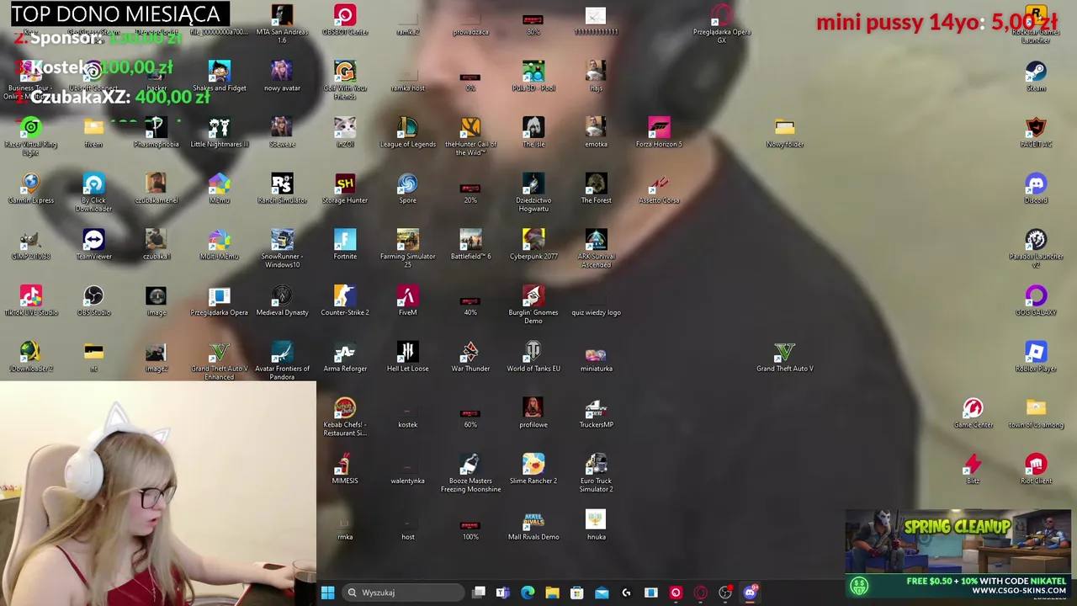Screen dimensions: 1077x606
Task: Open Pula 3D - Pool game icon
Action: pos(533,72)
